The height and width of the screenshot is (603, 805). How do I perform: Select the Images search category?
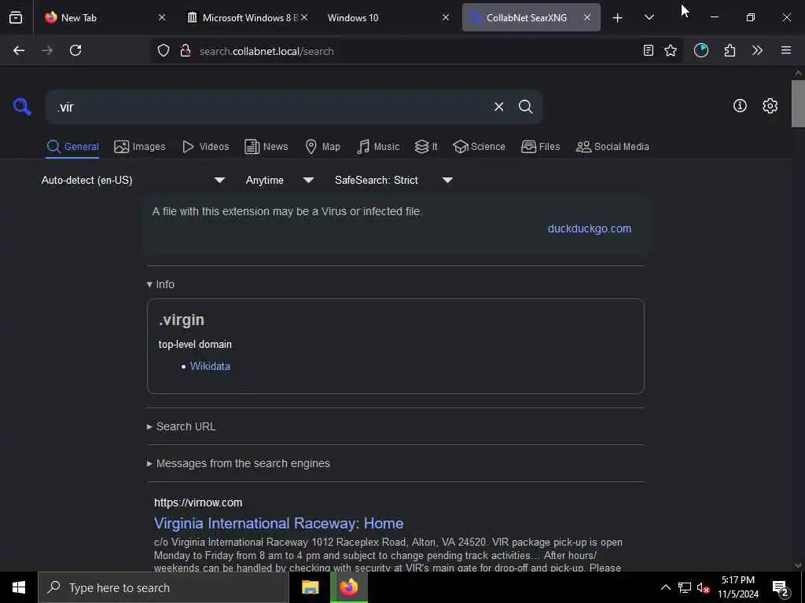(140, 147)
